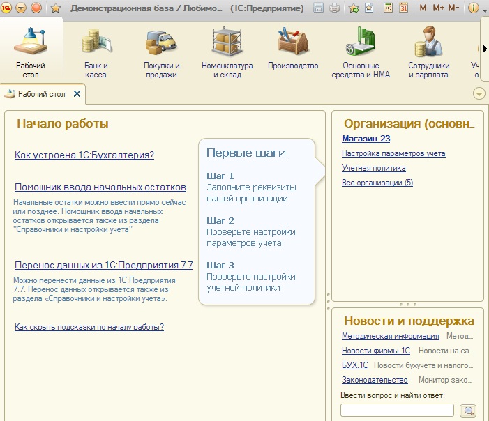Open the calculator from the title bar

coord(389,8)
